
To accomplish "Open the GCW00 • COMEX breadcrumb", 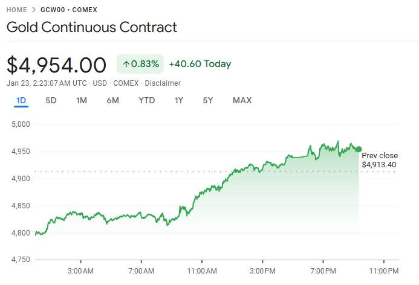I will [69, 10].
